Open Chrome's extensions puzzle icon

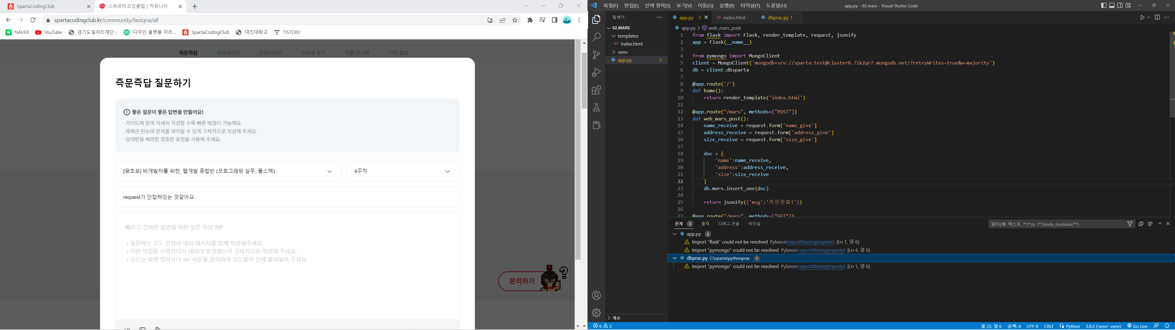pyautogui.click(x=530, y=20)
